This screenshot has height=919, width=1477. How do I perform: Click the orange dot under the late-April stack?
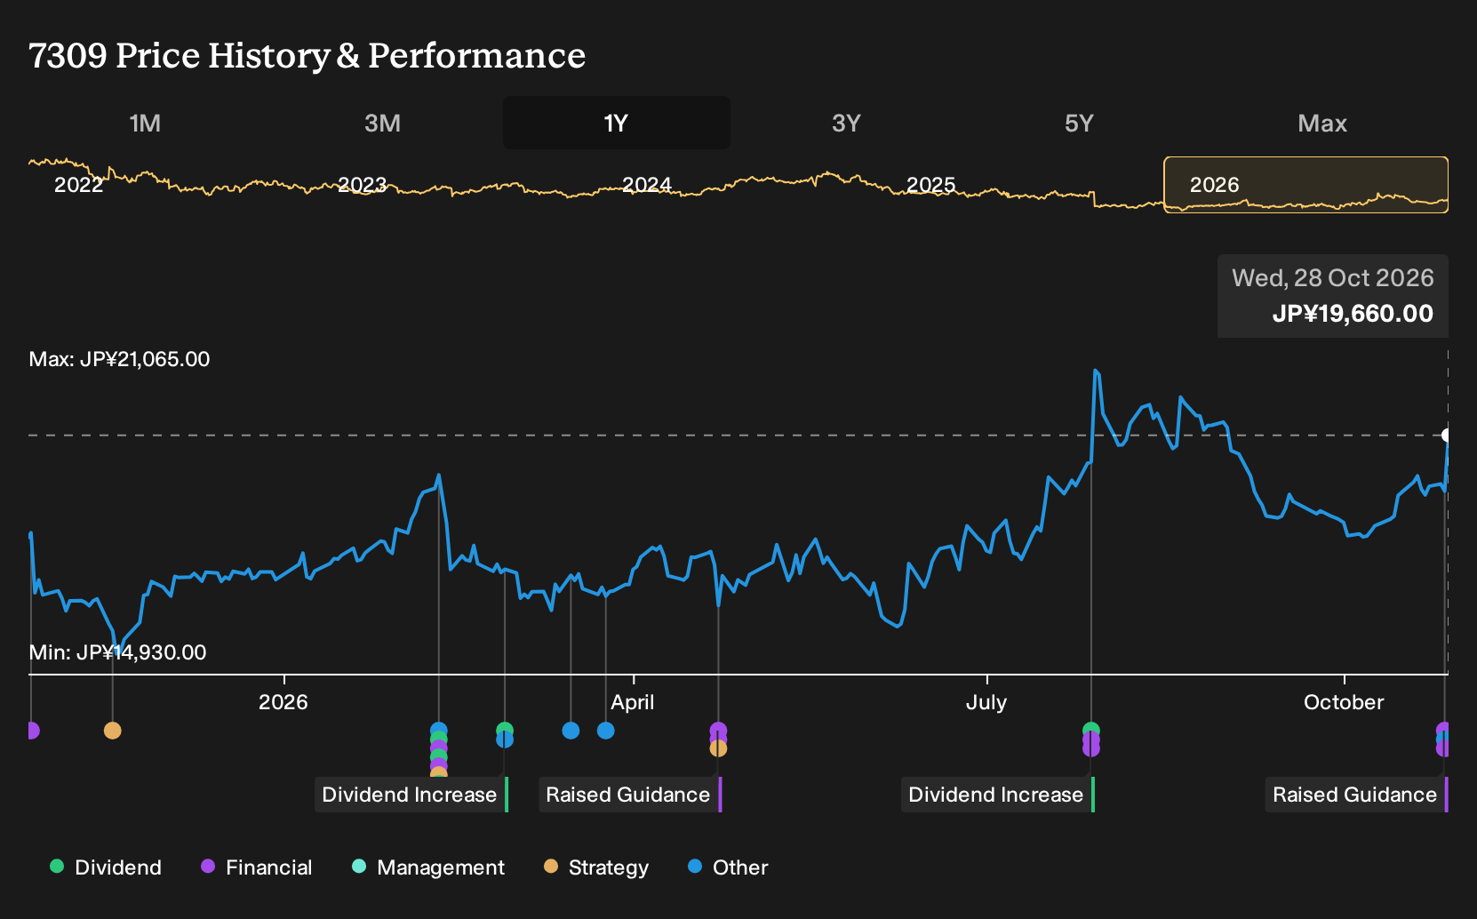click(718, 749)
